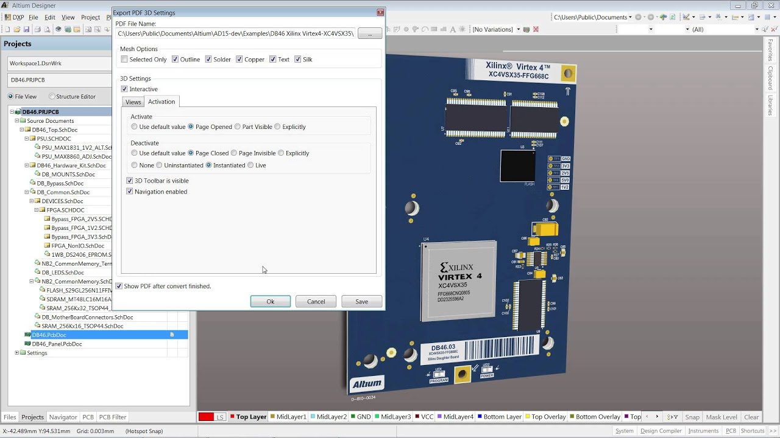Expand the Settings tree node

coord(17,353)
